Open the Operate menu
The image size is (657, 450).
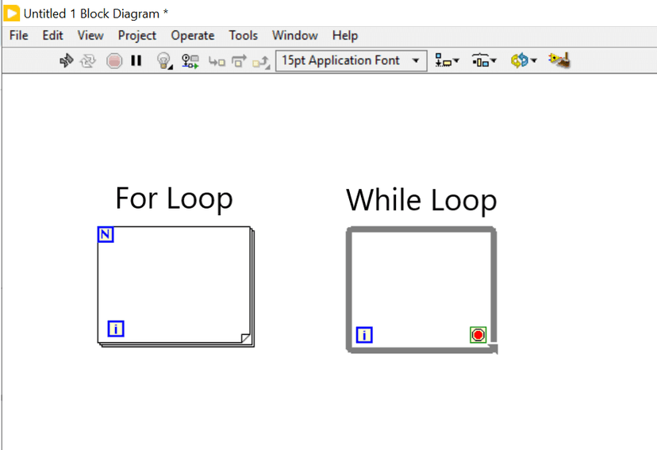[192, 36]
